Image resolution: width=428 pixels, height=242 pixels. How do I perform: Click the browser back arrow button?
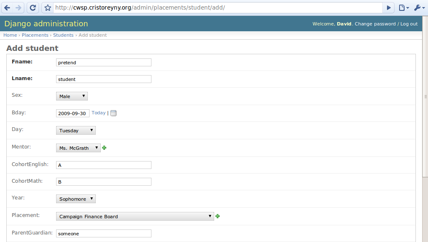tap(8, 8)
